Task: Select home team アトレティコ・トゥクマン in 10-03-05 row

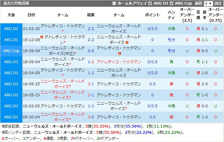Action: (x=63, y=106)
